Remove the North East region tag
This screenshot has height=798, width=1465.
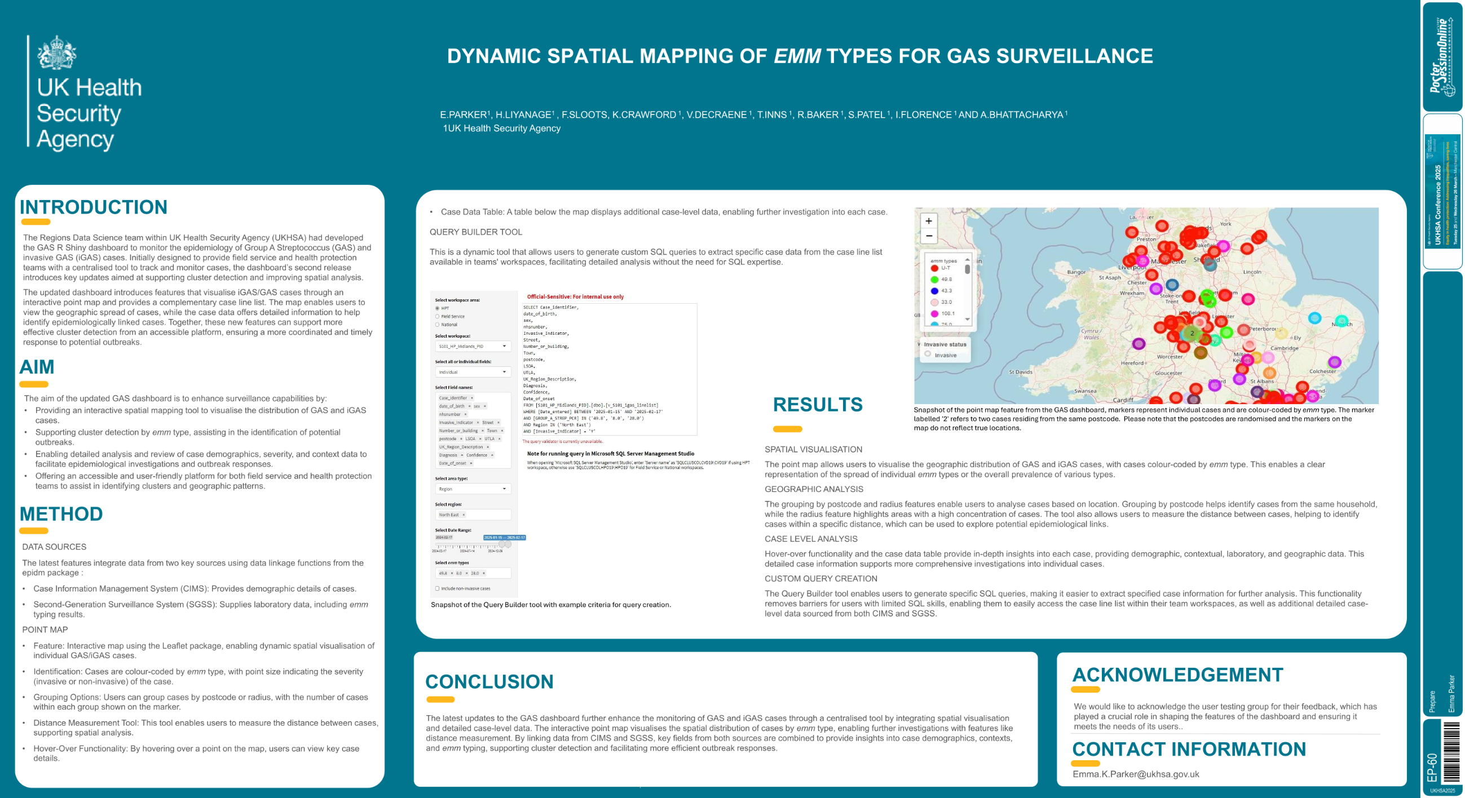(x=464, y=515)
